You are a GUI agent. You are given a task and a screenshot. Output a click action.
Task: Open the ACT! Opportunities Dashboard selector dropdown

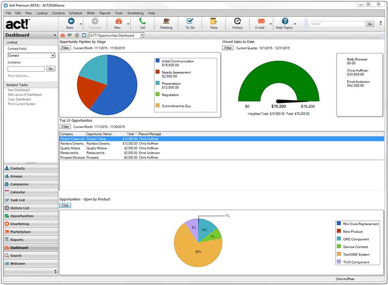142,35
